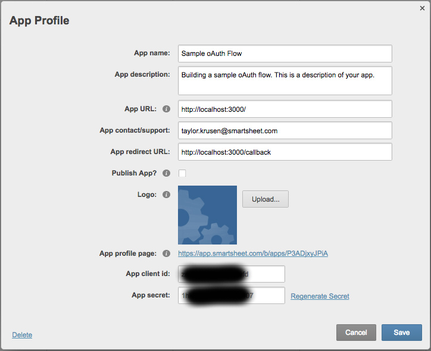
Task: Click into the App description text box
Action: 285,81
